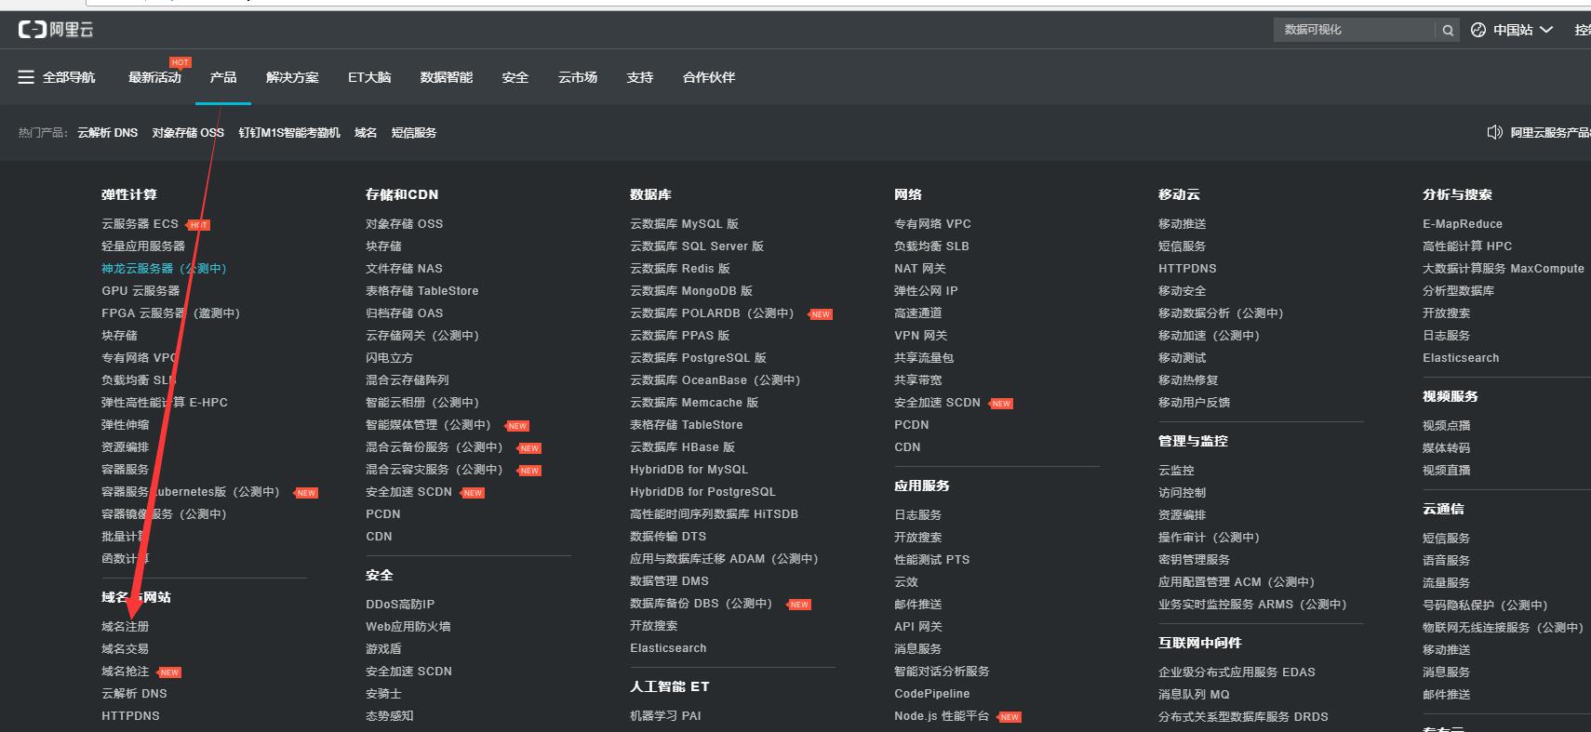This screenshot has width=1591, height=732.
Task: Open 云监控 link
Action: tap(1176, 471)
